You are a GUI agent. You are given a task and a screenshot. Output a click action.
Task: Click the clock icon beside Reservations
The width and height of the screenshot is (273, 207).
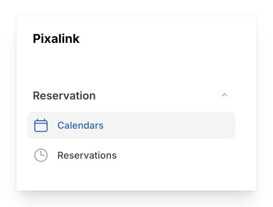[x=41, y=155]
